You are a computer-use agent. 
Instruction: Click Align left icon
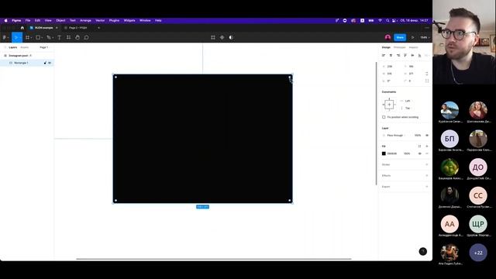pyautogui.click(x=384, y=55)
